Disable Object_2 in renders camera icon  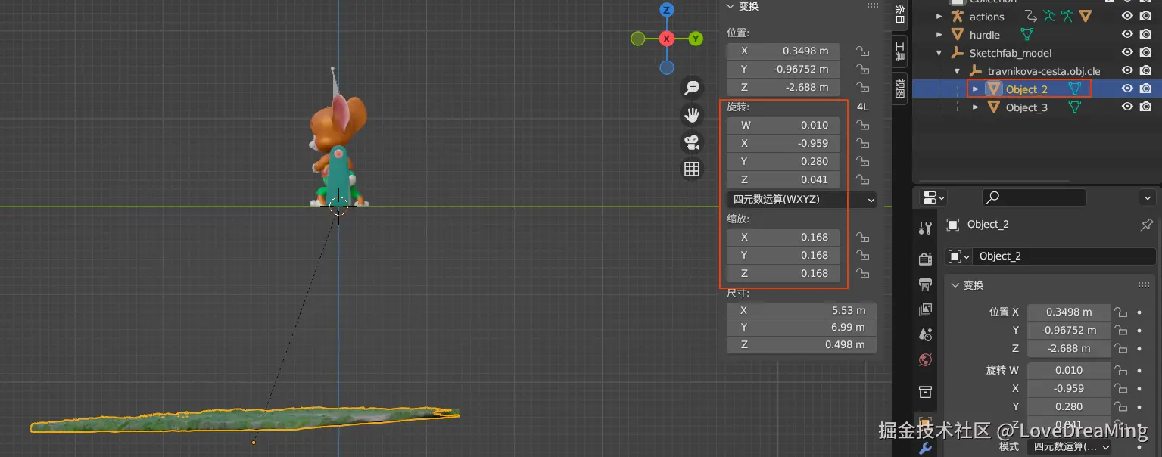[1146, 89]
